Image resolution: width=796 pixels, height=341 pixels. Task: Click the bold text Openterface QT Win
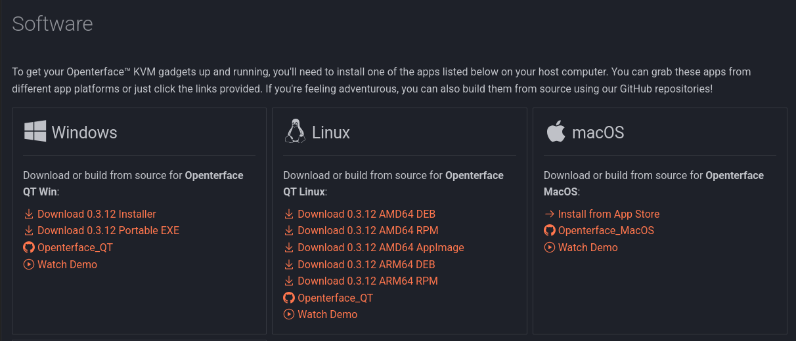coord(133,184)
